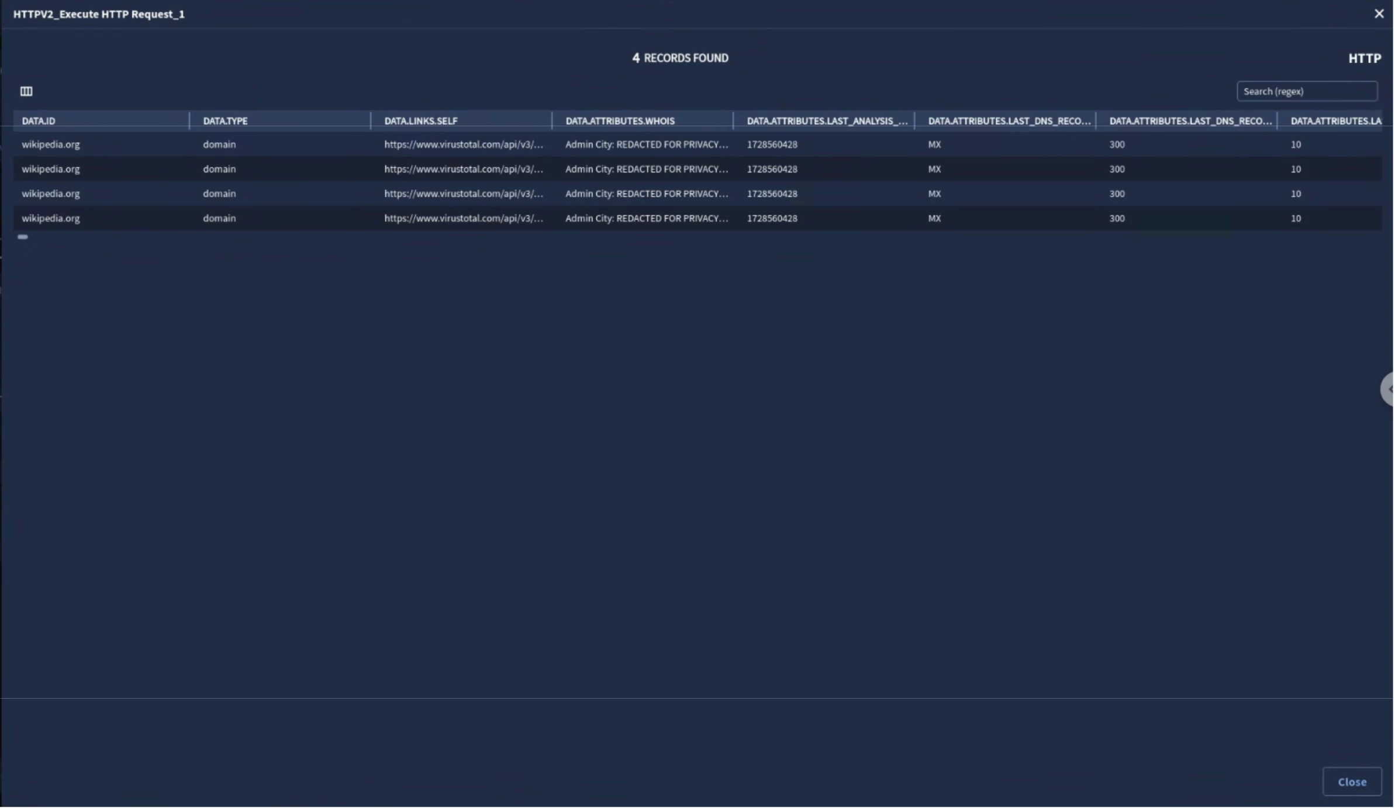Click the 300 value in the third row

tap(1118, 194)
